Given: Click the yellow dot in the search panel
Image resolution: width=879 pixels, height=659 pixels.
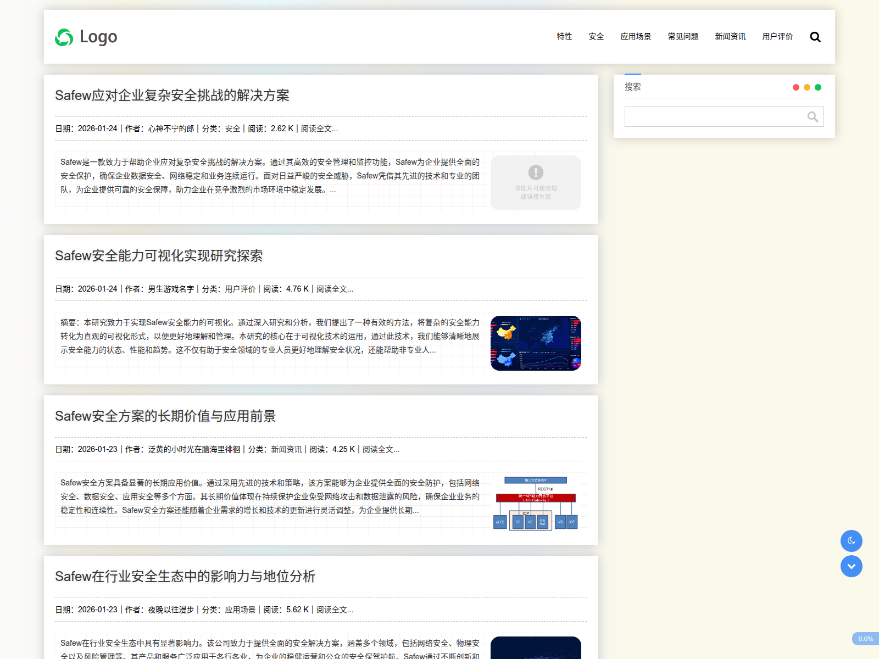Looking at the screenshot, I should tap(807, 87).
